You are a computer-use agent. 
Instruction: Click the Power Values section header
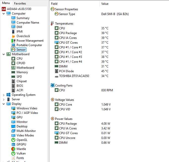click(64, 119)
